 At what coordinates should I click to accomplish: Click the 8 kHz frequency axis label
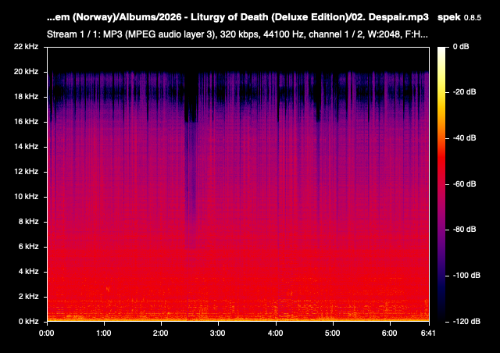point(28,221)
